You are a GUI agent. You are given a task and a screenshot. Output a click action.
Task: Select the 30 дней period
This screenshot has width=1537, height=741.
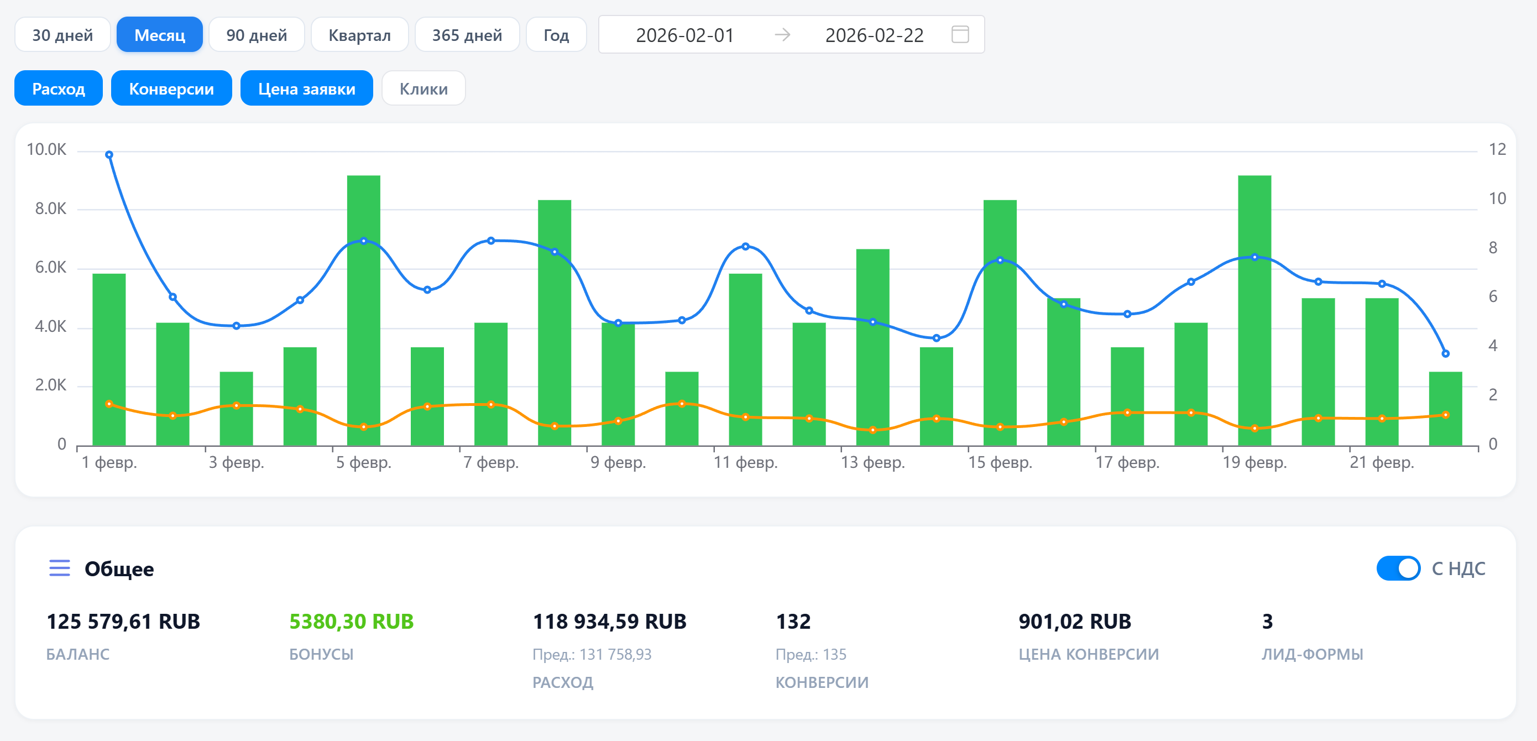62,35
